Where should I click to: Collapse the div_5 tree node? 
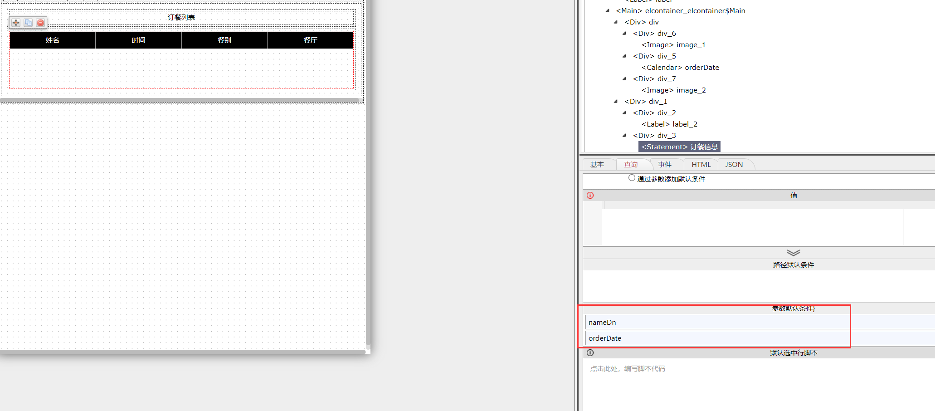[624, 56]
